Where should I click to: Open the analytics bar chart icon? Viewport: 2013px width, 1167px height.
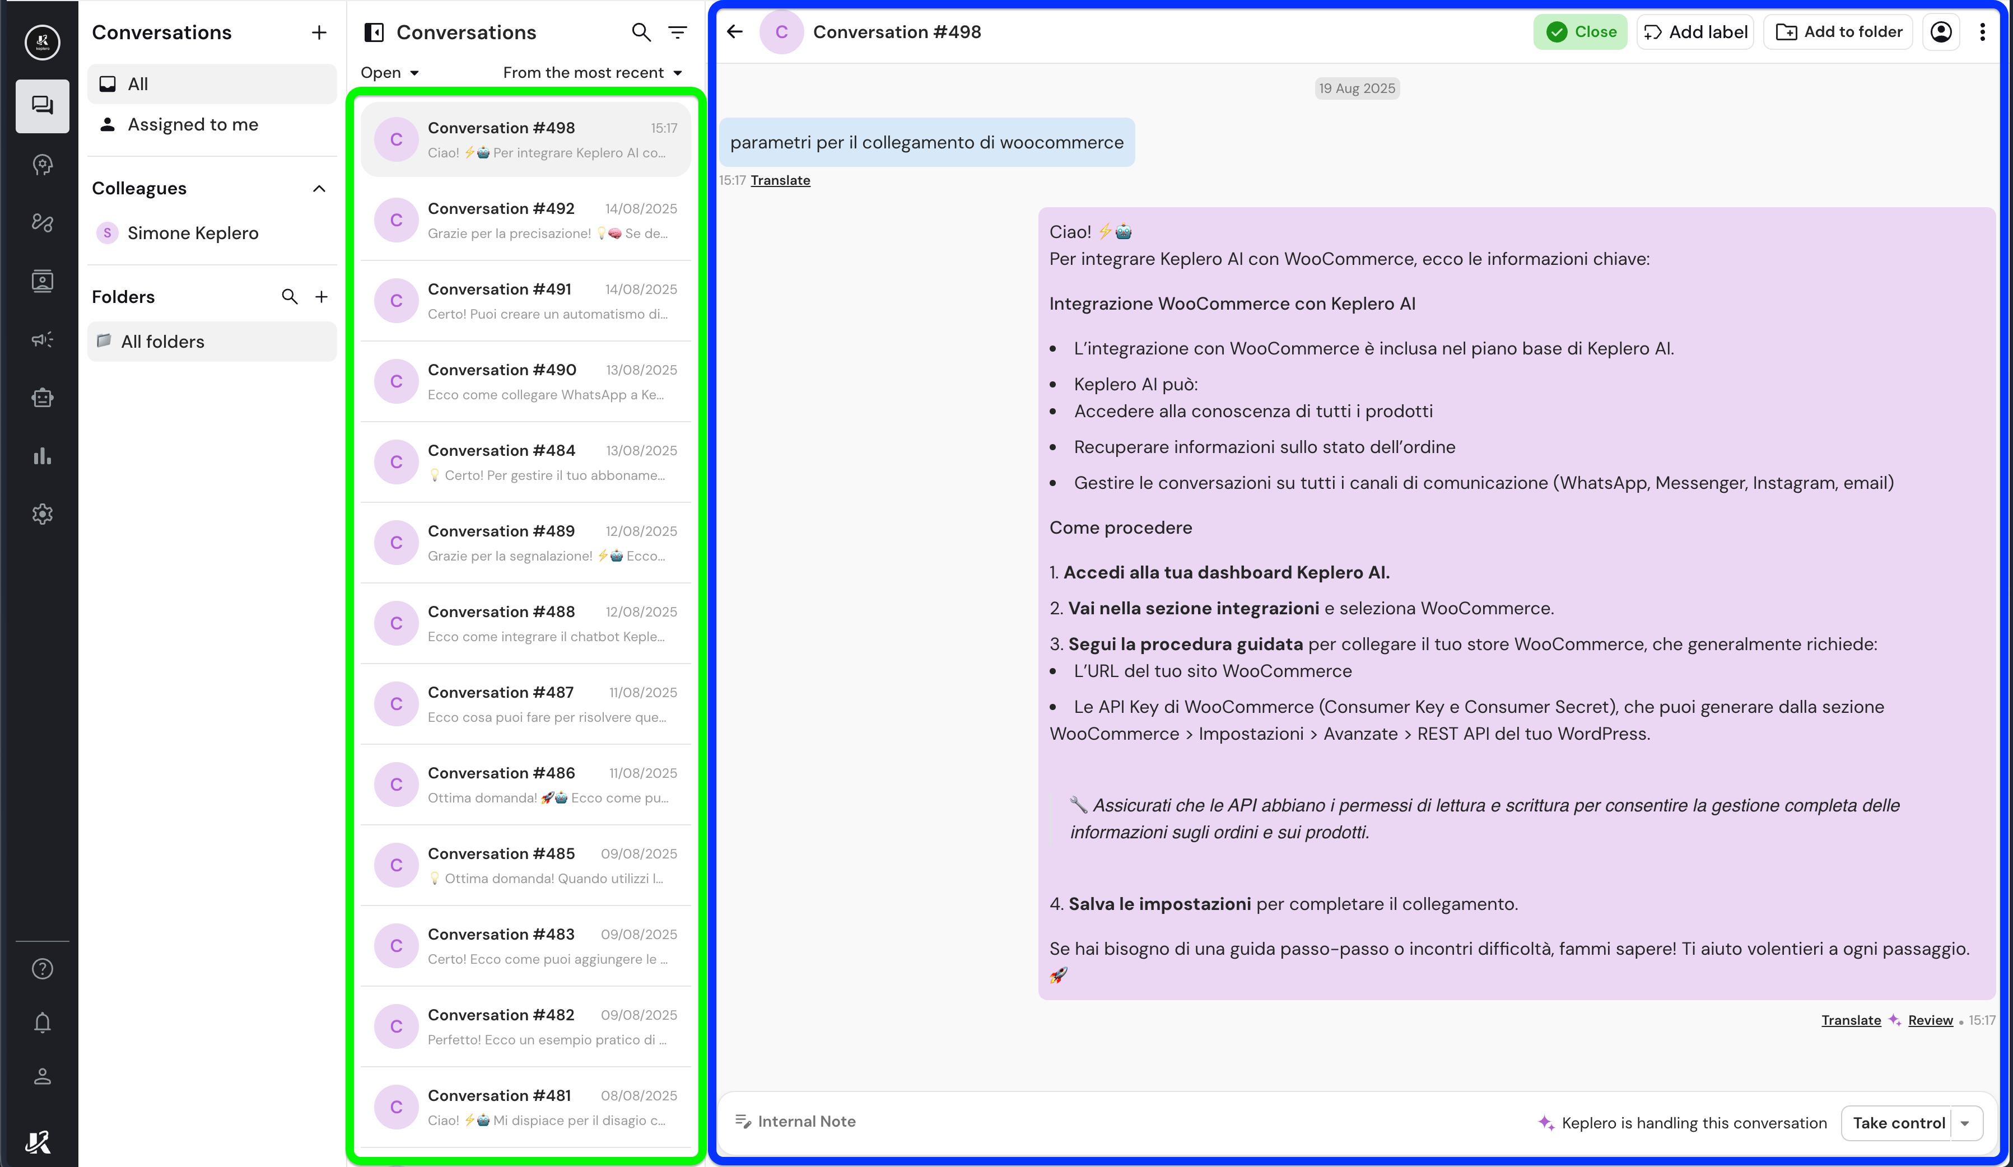(x=43, y=456)
